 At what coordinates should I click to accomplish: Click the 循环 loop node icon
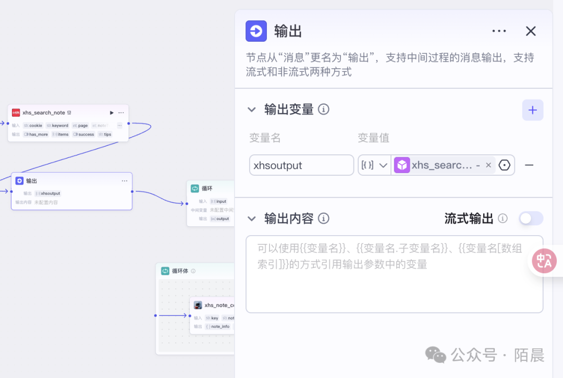pos(195,188)
